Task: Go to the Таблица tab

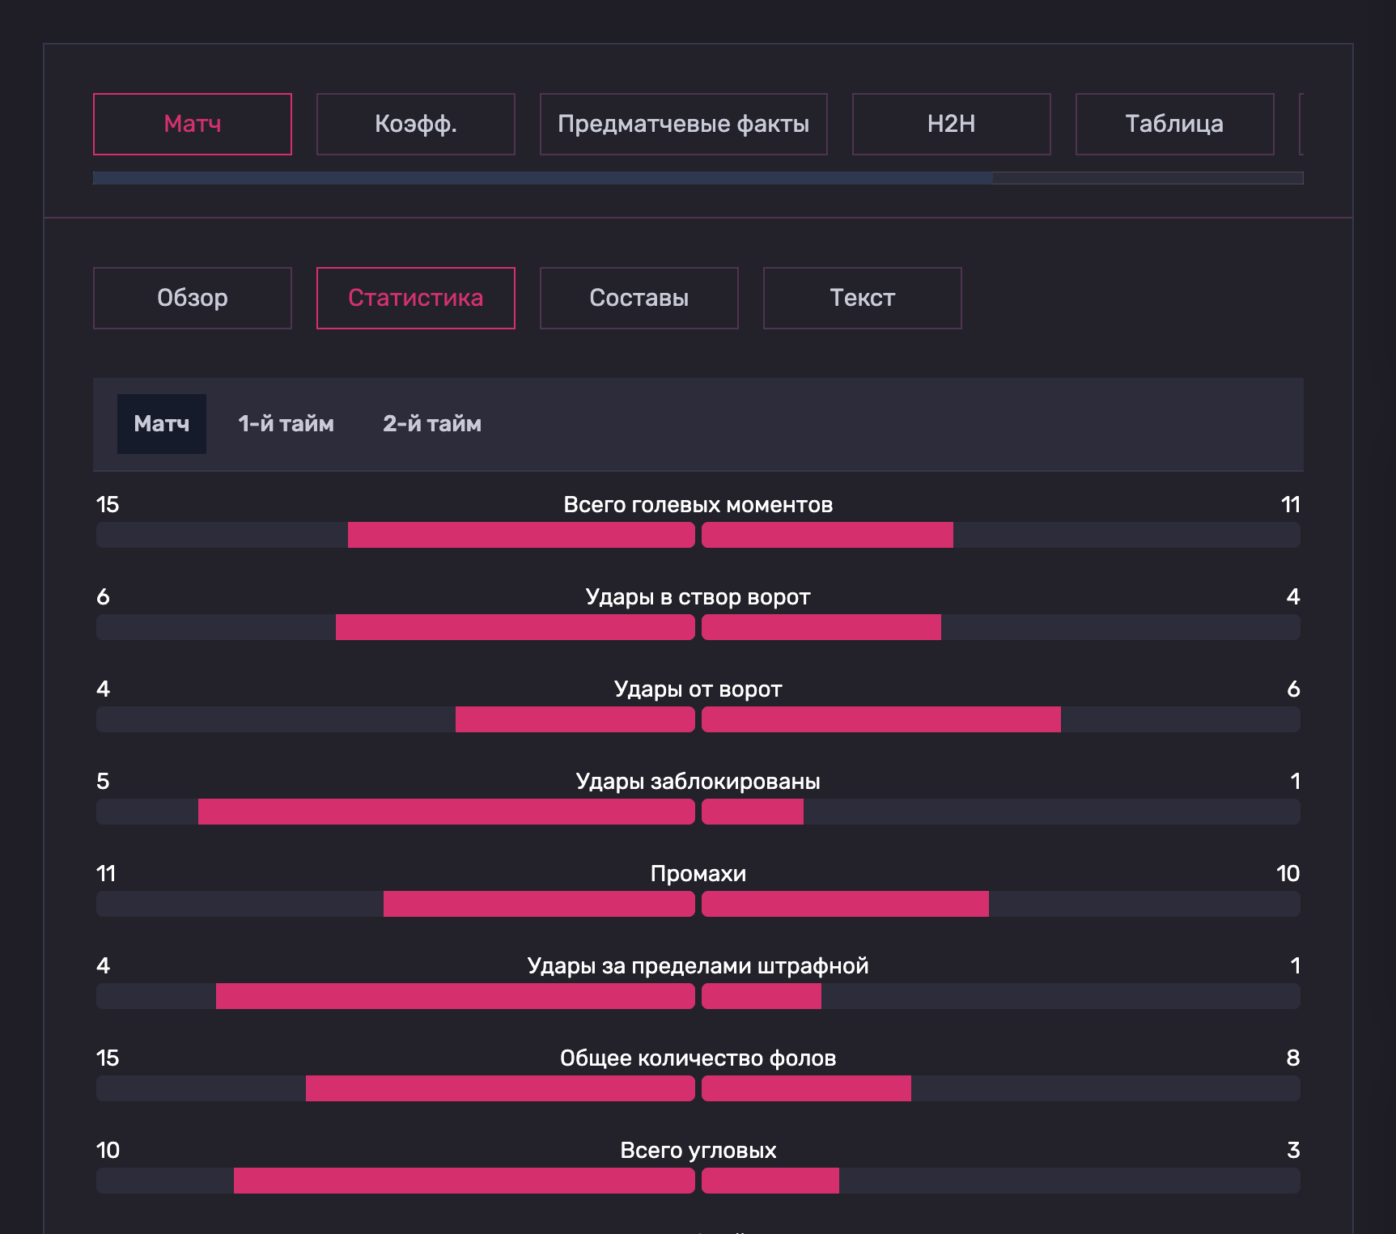Action: click(x=1174, y=124)
